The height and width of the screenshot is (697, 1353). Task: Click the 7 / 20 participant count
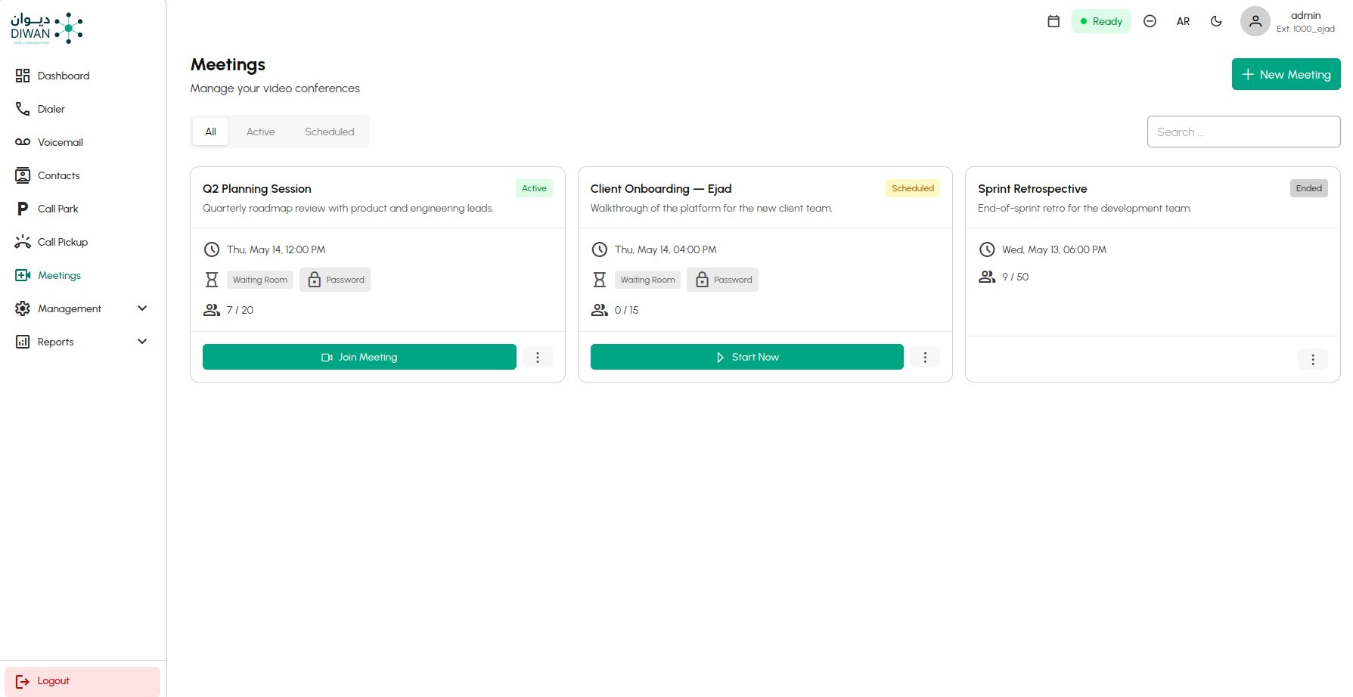[x=240, y=310]
